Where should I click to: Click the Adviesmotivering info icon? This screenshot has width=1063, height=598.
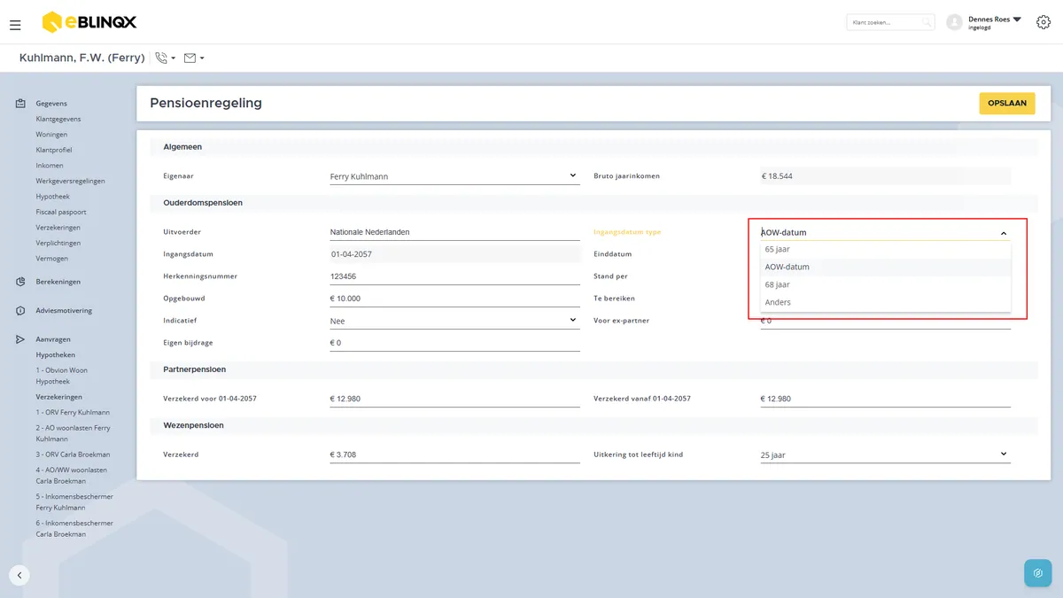click(20, 311)
